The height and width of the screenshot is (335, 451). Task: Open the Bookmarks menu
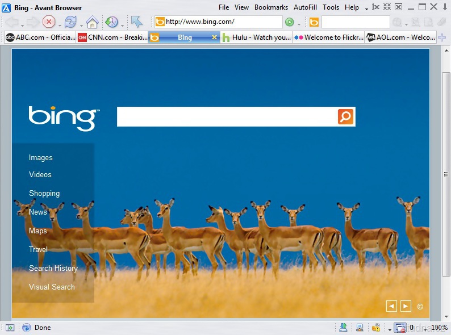pos(272,7)
